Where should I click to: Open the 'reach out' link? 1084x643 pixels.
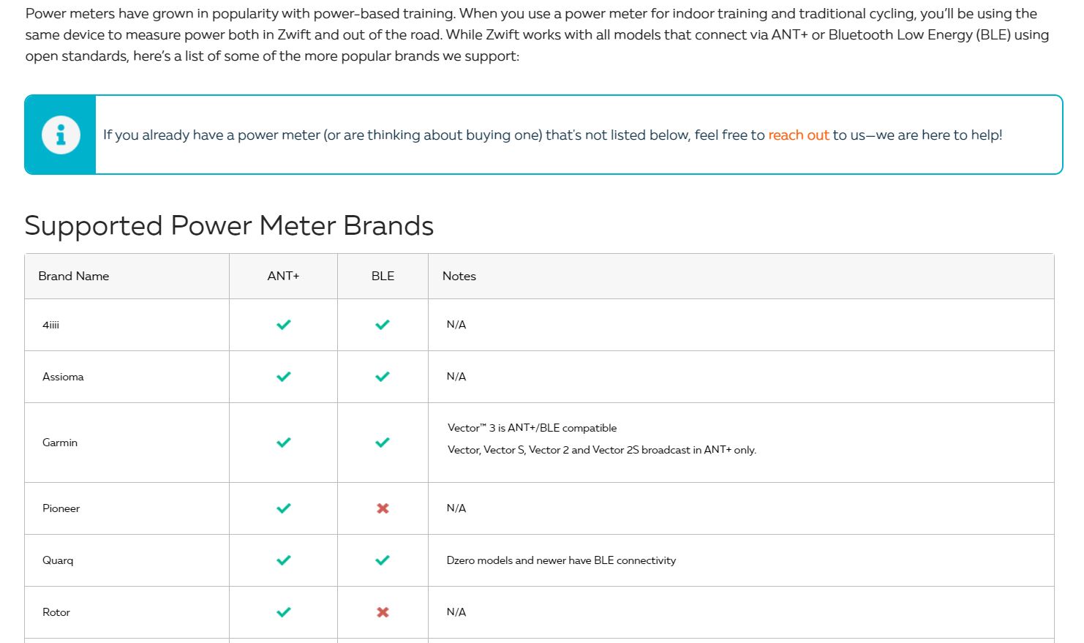point(799,135)
